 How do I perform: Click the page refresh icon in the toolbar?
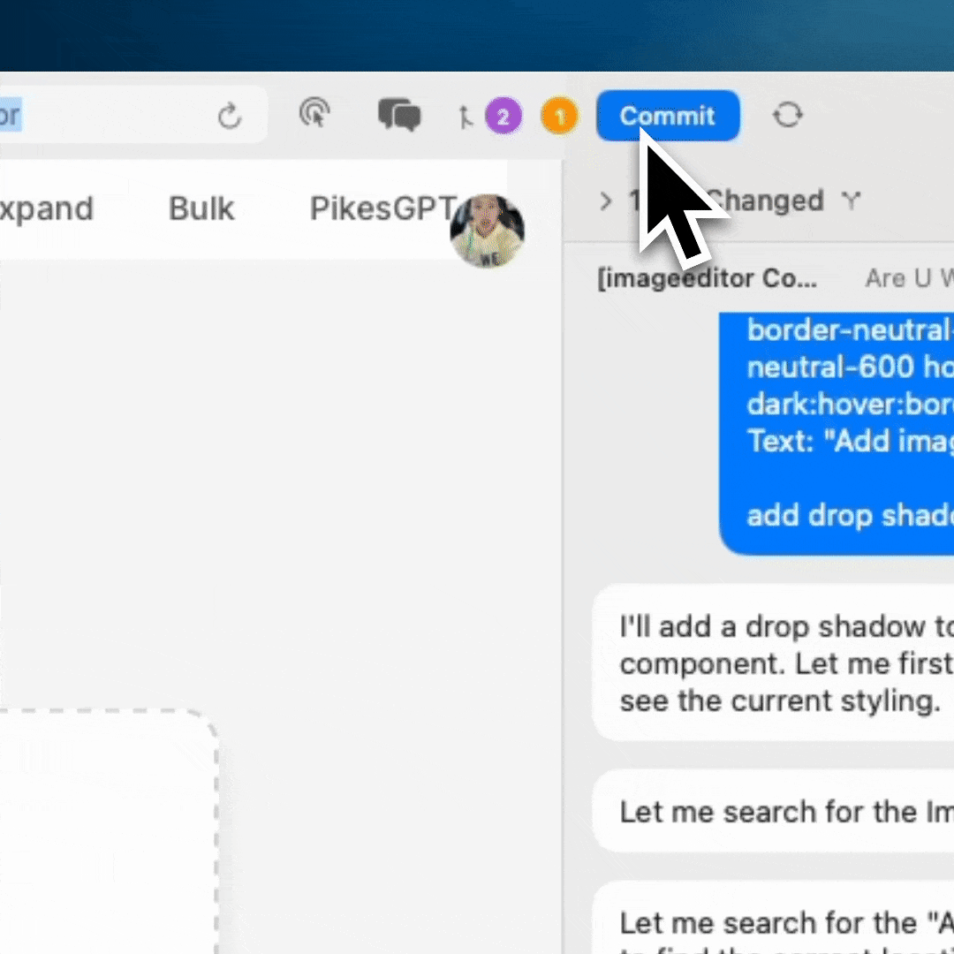(230, 115)
